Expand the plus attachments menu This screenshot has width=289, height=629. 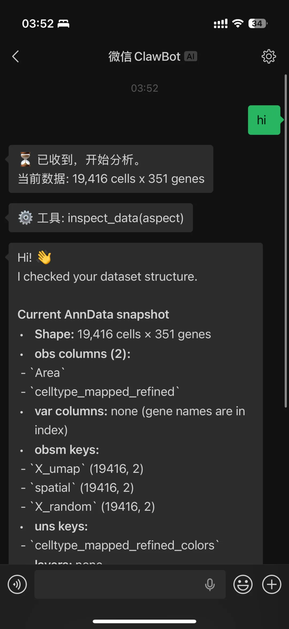pyautogui.click(x=271, y=584)
